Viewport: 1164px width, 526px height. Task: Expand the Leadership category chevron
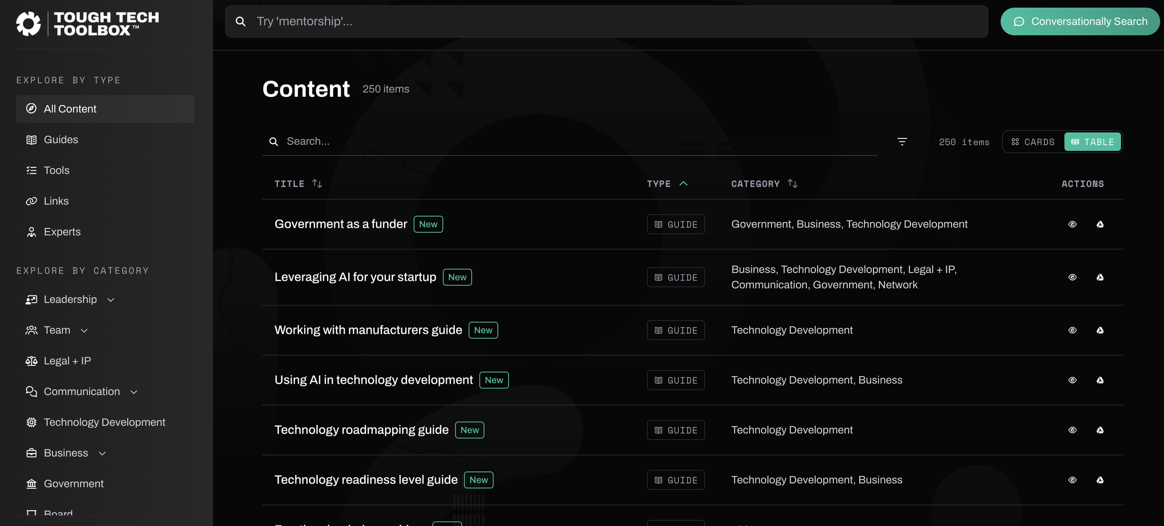click(111, 300)
